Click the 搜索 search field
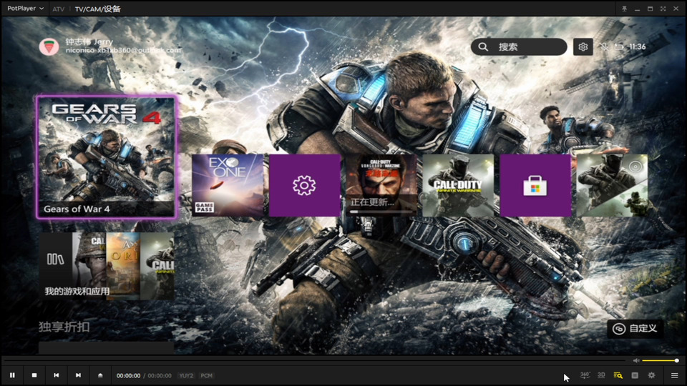 519,47
